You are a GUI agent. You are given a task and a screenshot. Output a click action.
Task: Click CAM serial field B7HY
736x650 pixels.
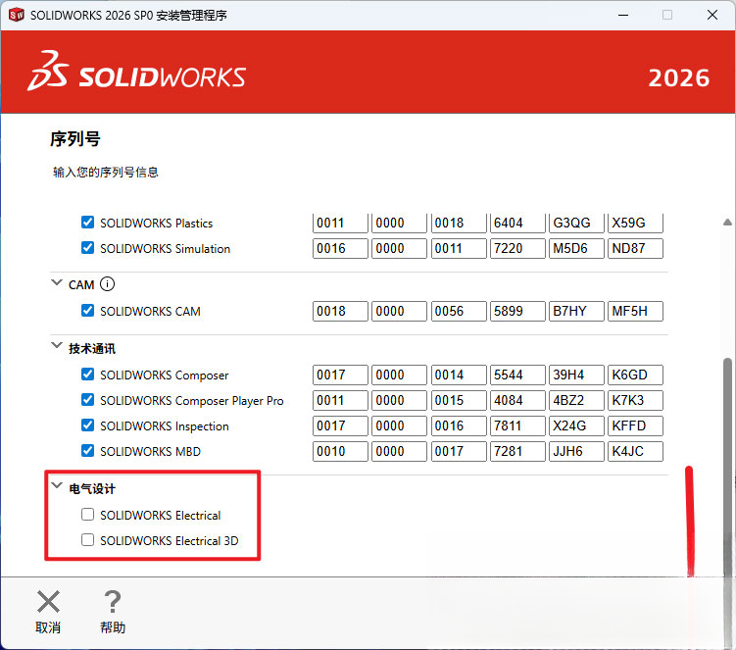click(x=576, y=311)
